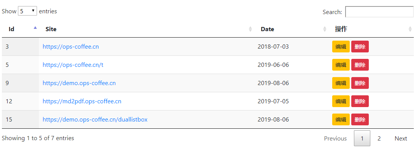Open link https://ops-coffee.cn/t
418x150 pixels.
coord(73,65)
